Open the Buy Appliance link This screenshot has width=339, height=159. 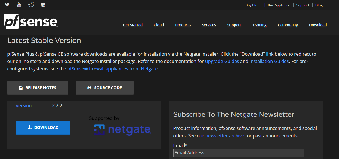coord(279,5)
